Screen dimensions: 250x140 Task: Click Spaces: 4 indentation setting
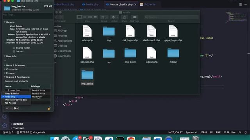191,132
